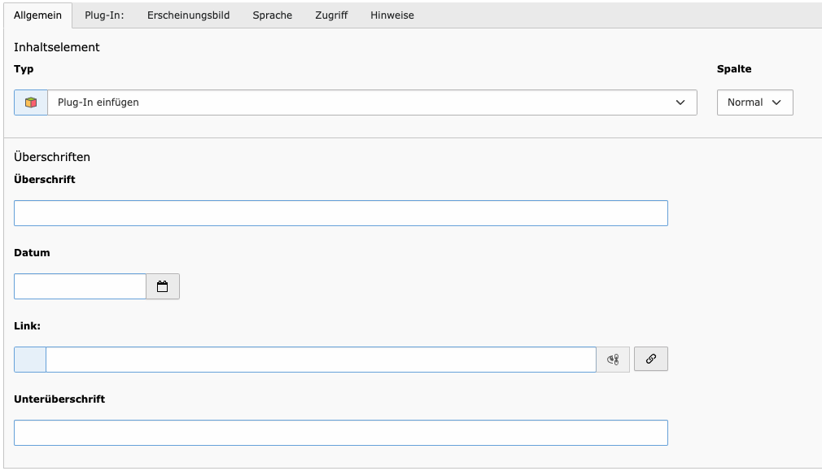Click into the Datum input field

(x=80, y=286)
